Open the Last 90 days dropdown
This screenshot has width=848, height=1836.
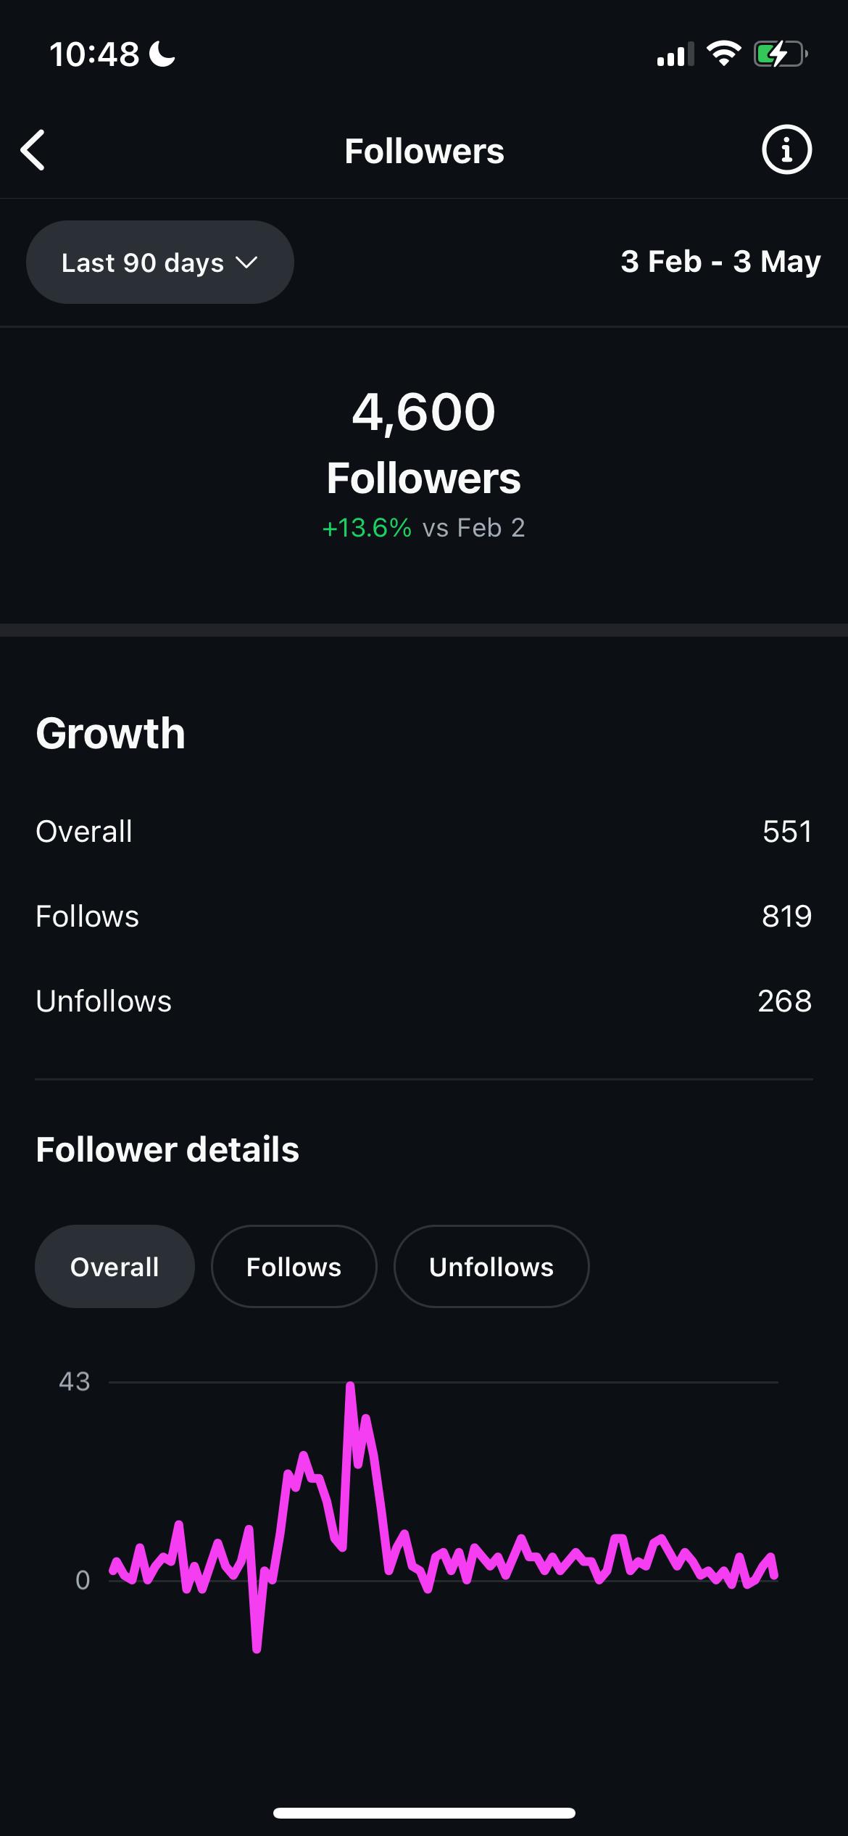pos(159,262)
